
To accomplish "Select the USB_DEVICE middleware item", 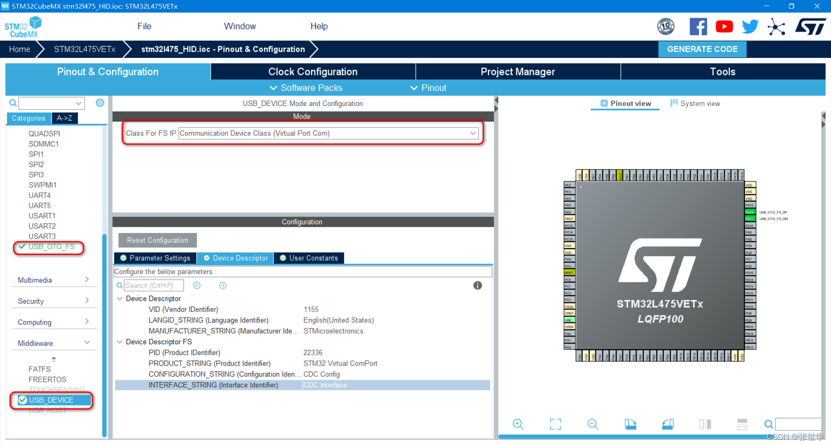I will [x=51, y=400].
